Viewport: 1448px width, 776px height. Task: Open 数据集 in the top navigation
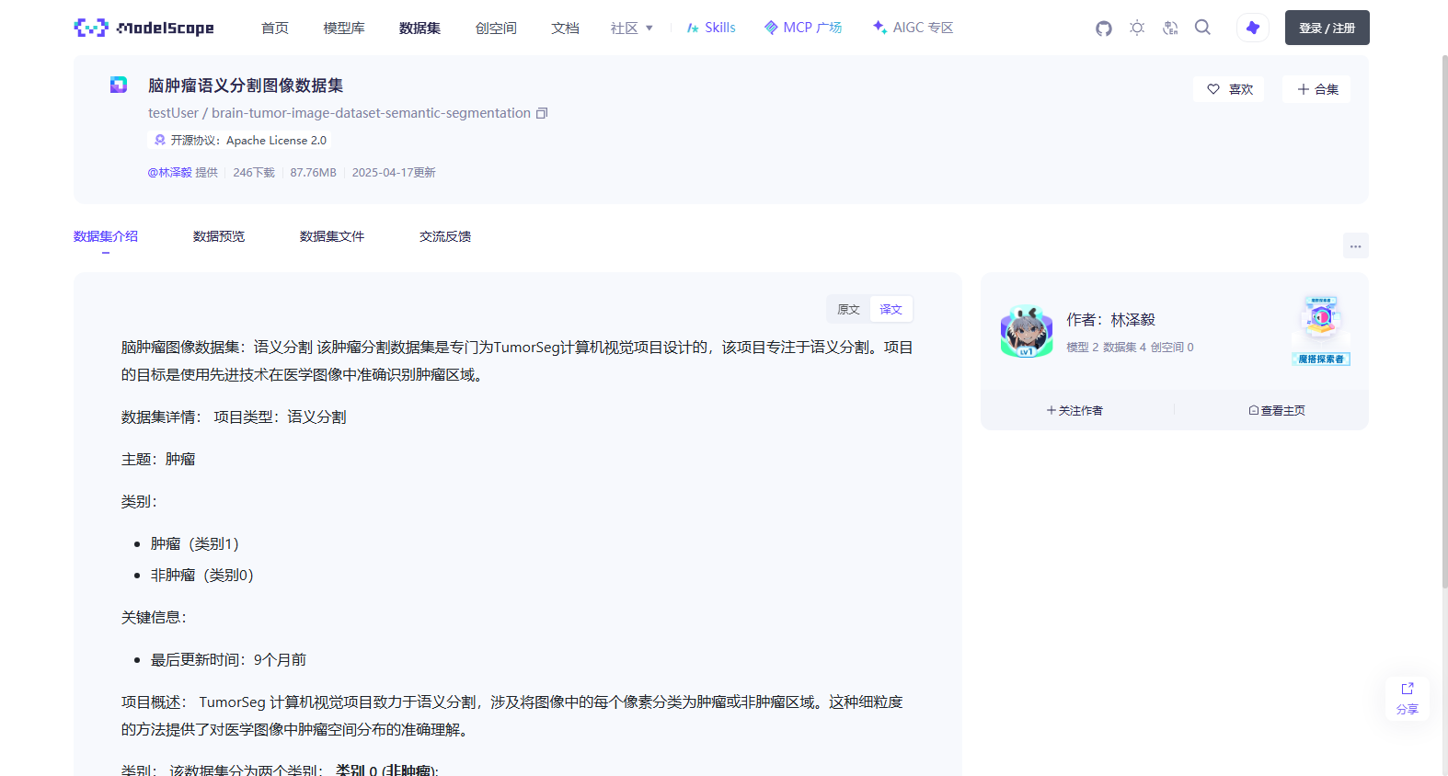point(419,29)
